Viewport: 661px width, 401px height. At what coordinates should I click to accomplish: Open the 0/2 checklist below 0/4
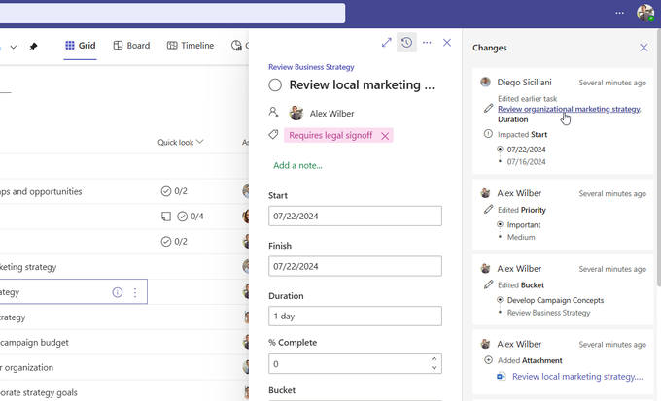point(174,242)
